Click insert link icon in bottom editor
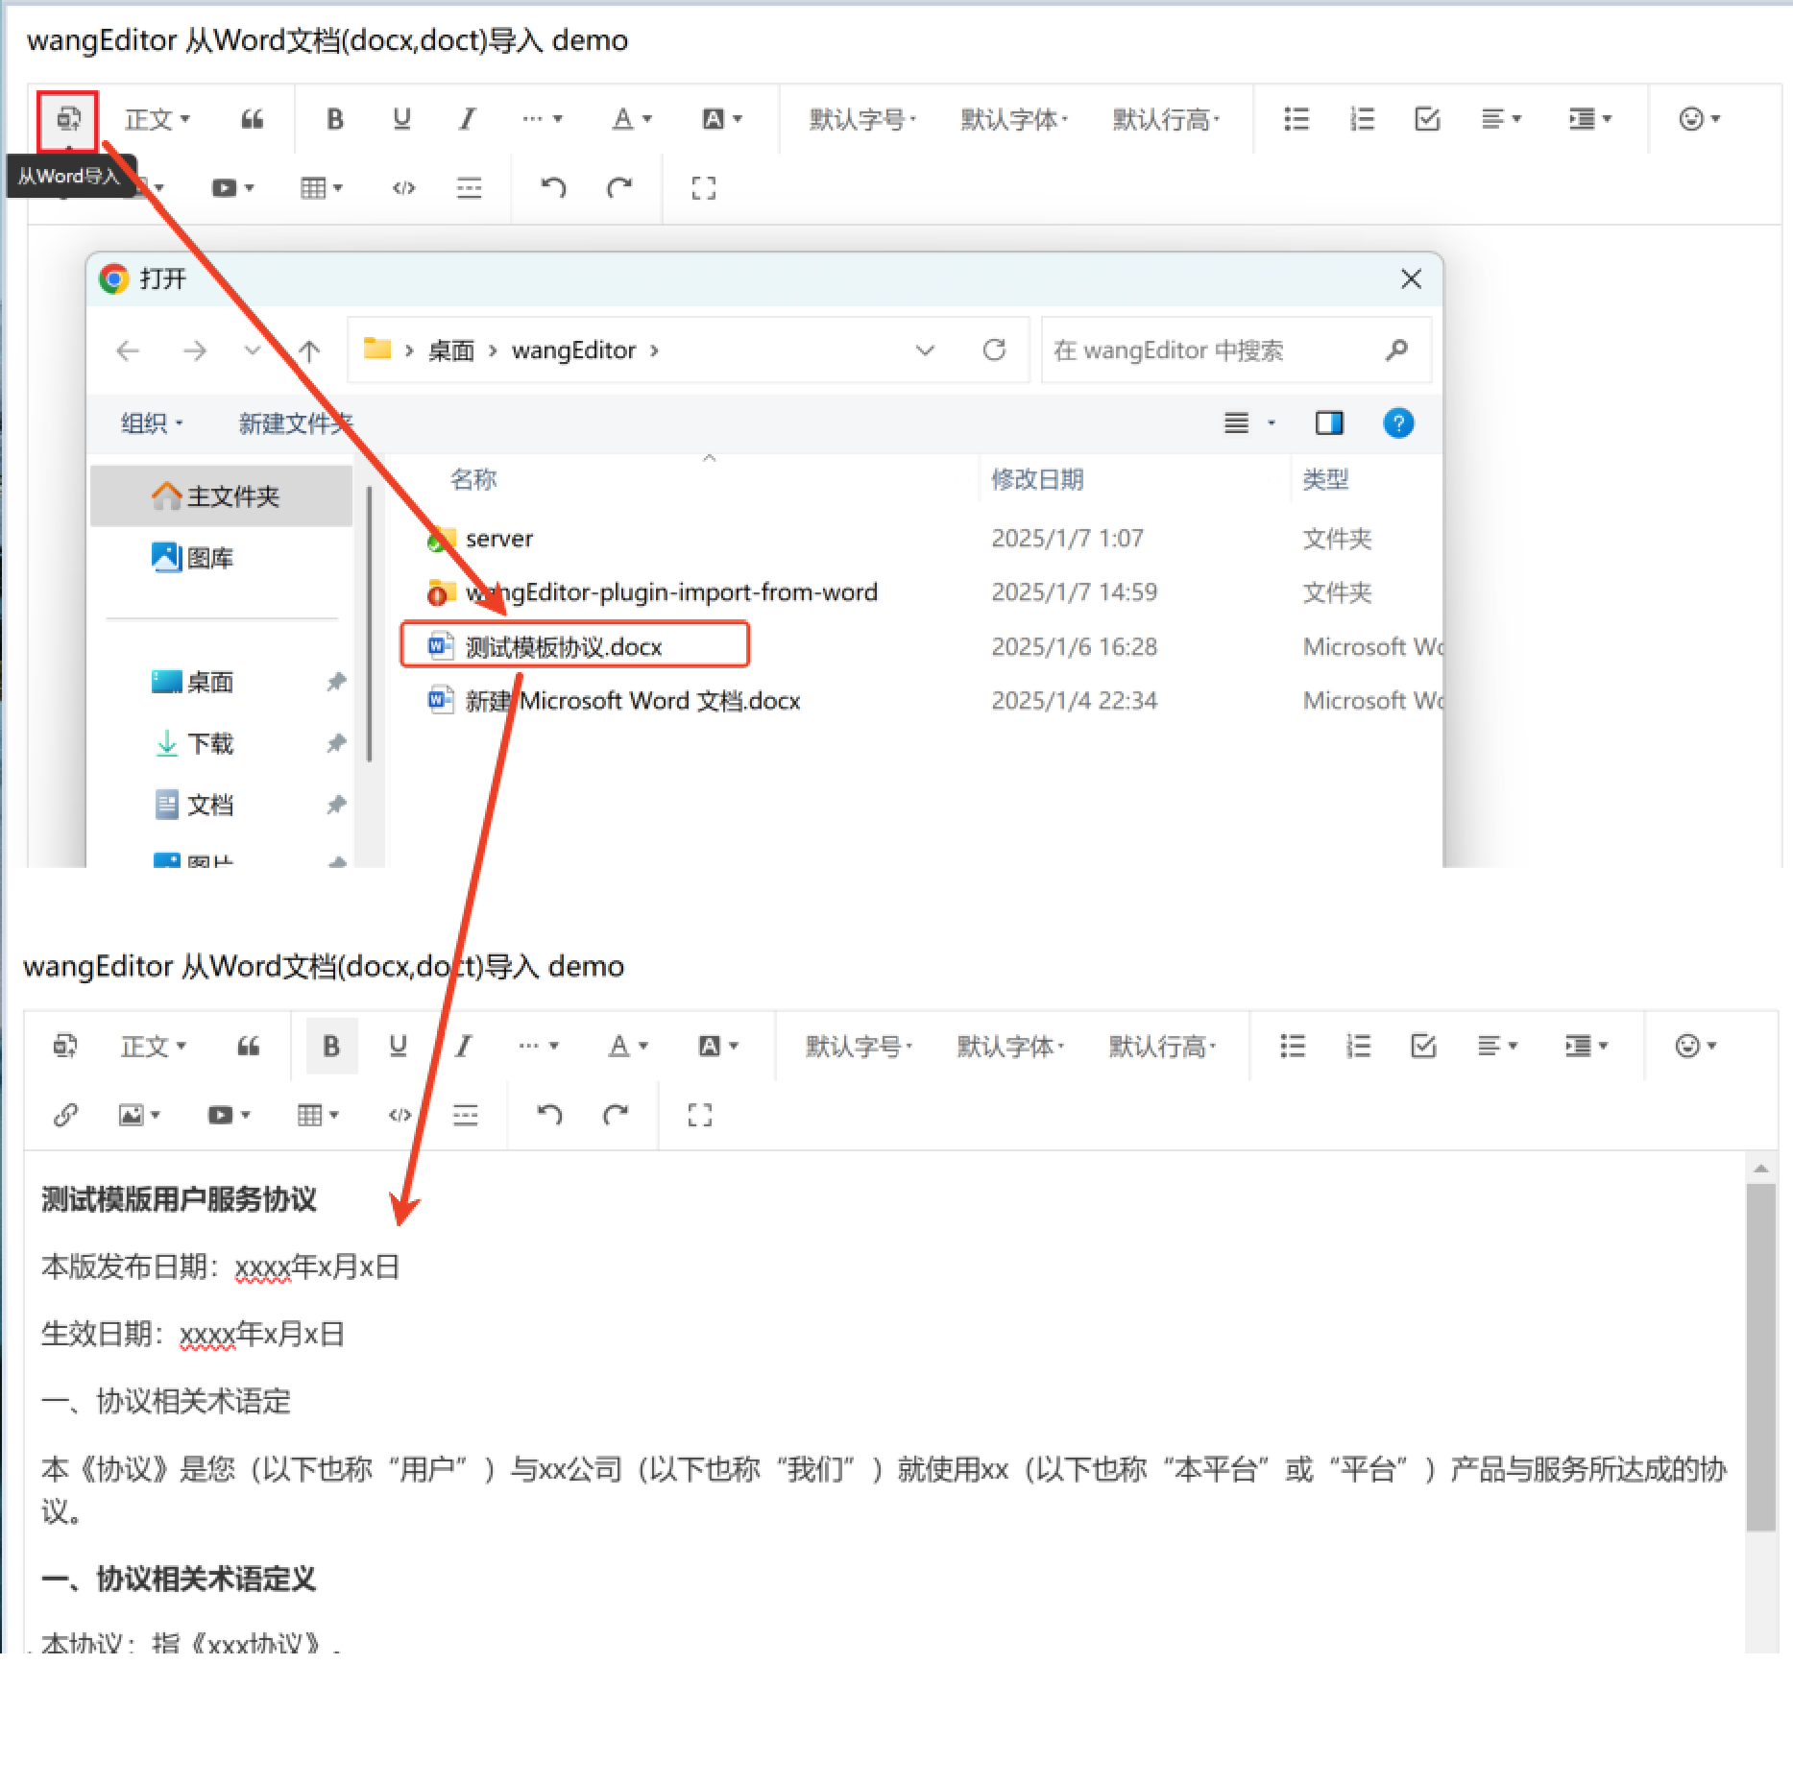Image resolution: width=1793 pixels, height=1785 pixels. point(65,1115)
